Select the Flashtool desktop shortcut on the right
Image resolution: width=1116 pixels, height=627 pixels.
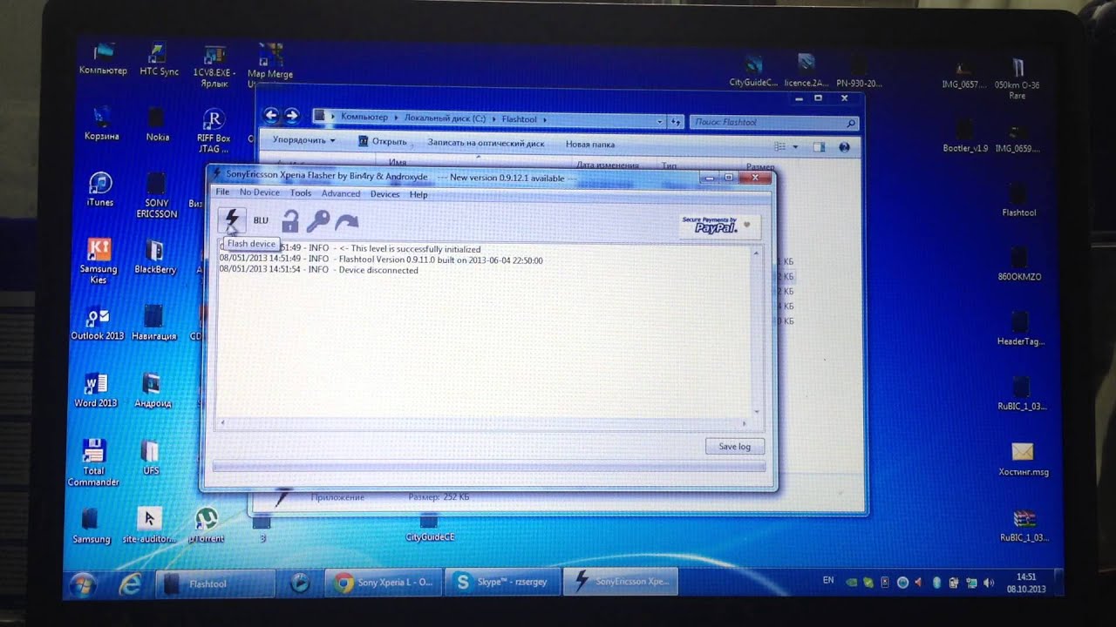[x=1018, y=199]
